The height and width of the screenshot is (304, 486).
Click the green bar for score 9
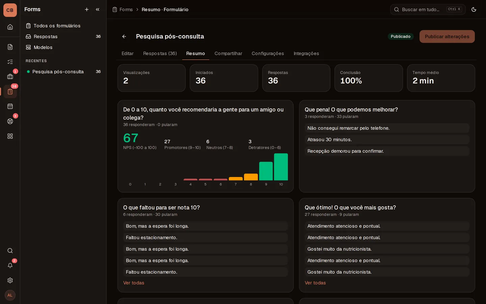pyautogui.click(x=266, y=171)
